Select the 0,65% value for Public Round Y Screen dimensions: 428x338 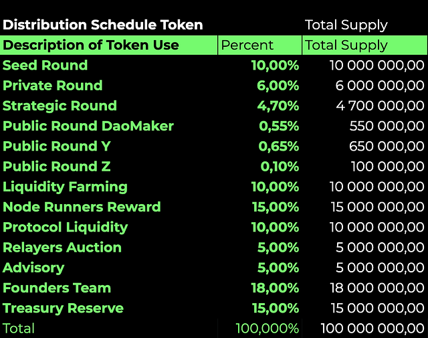tap(278, 146)
